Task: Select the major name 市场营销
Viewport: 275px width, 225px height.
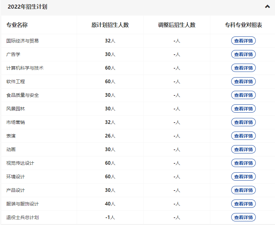Action: pyautogui.click(x=16, y=122)
